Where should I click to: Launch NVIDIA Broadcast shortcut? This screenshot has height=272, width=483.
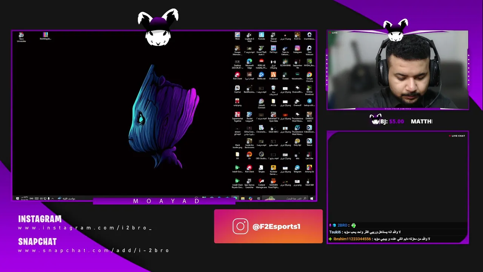point(309,90)
